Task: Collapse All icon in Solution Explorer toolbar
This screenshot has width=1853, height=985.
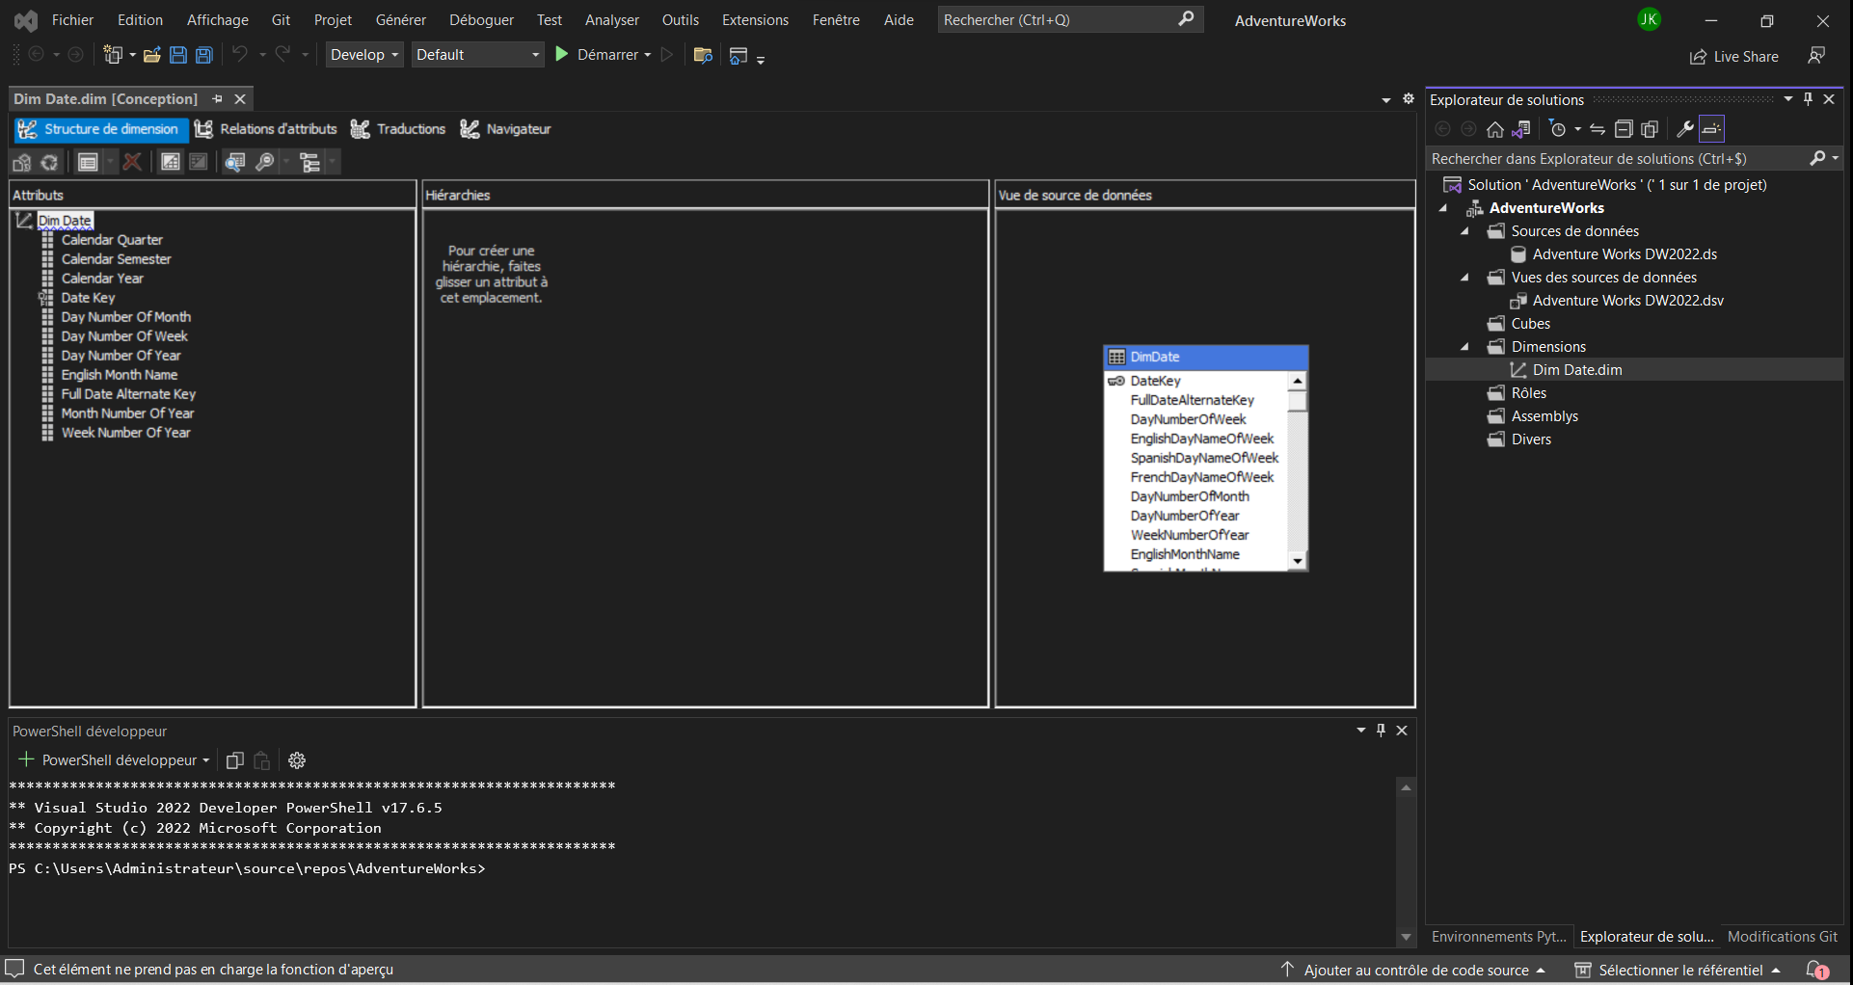Action: coord(1624,129)
